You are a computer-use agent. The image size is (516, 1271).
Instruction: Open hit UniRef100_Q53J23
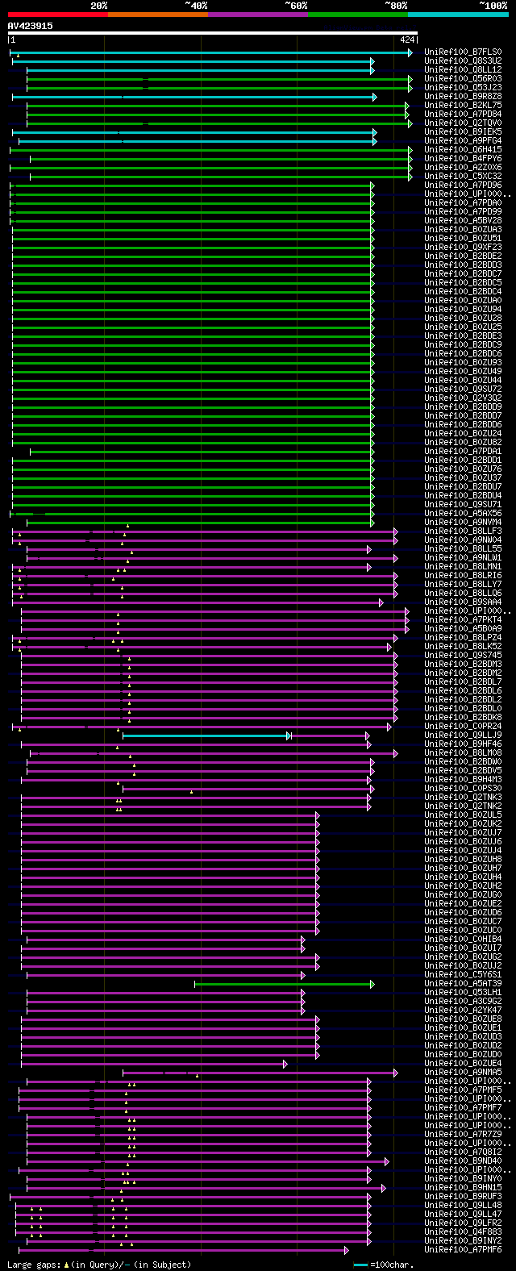tap(463, 88)
